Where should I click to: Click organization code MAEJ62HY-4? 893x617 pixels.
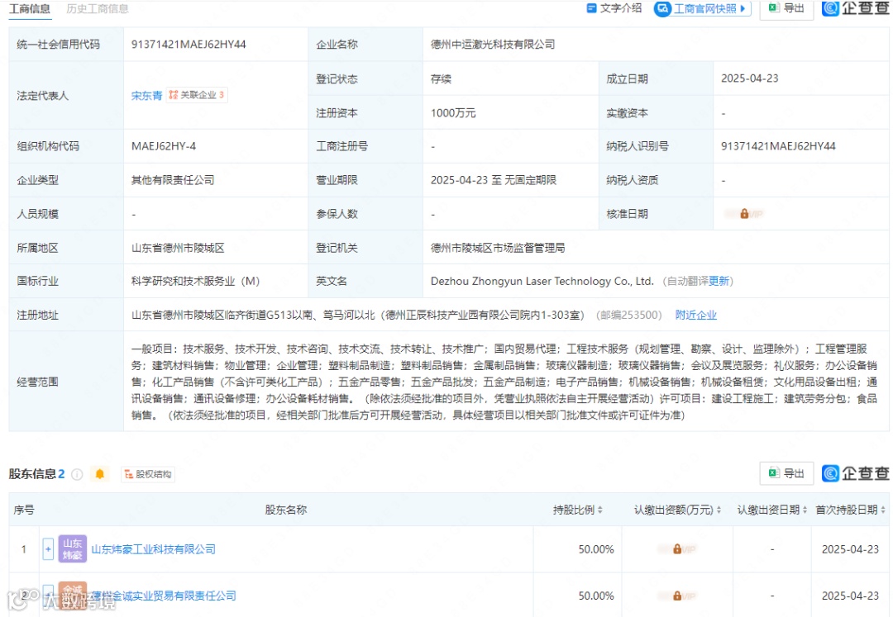[x=164, y=146]
